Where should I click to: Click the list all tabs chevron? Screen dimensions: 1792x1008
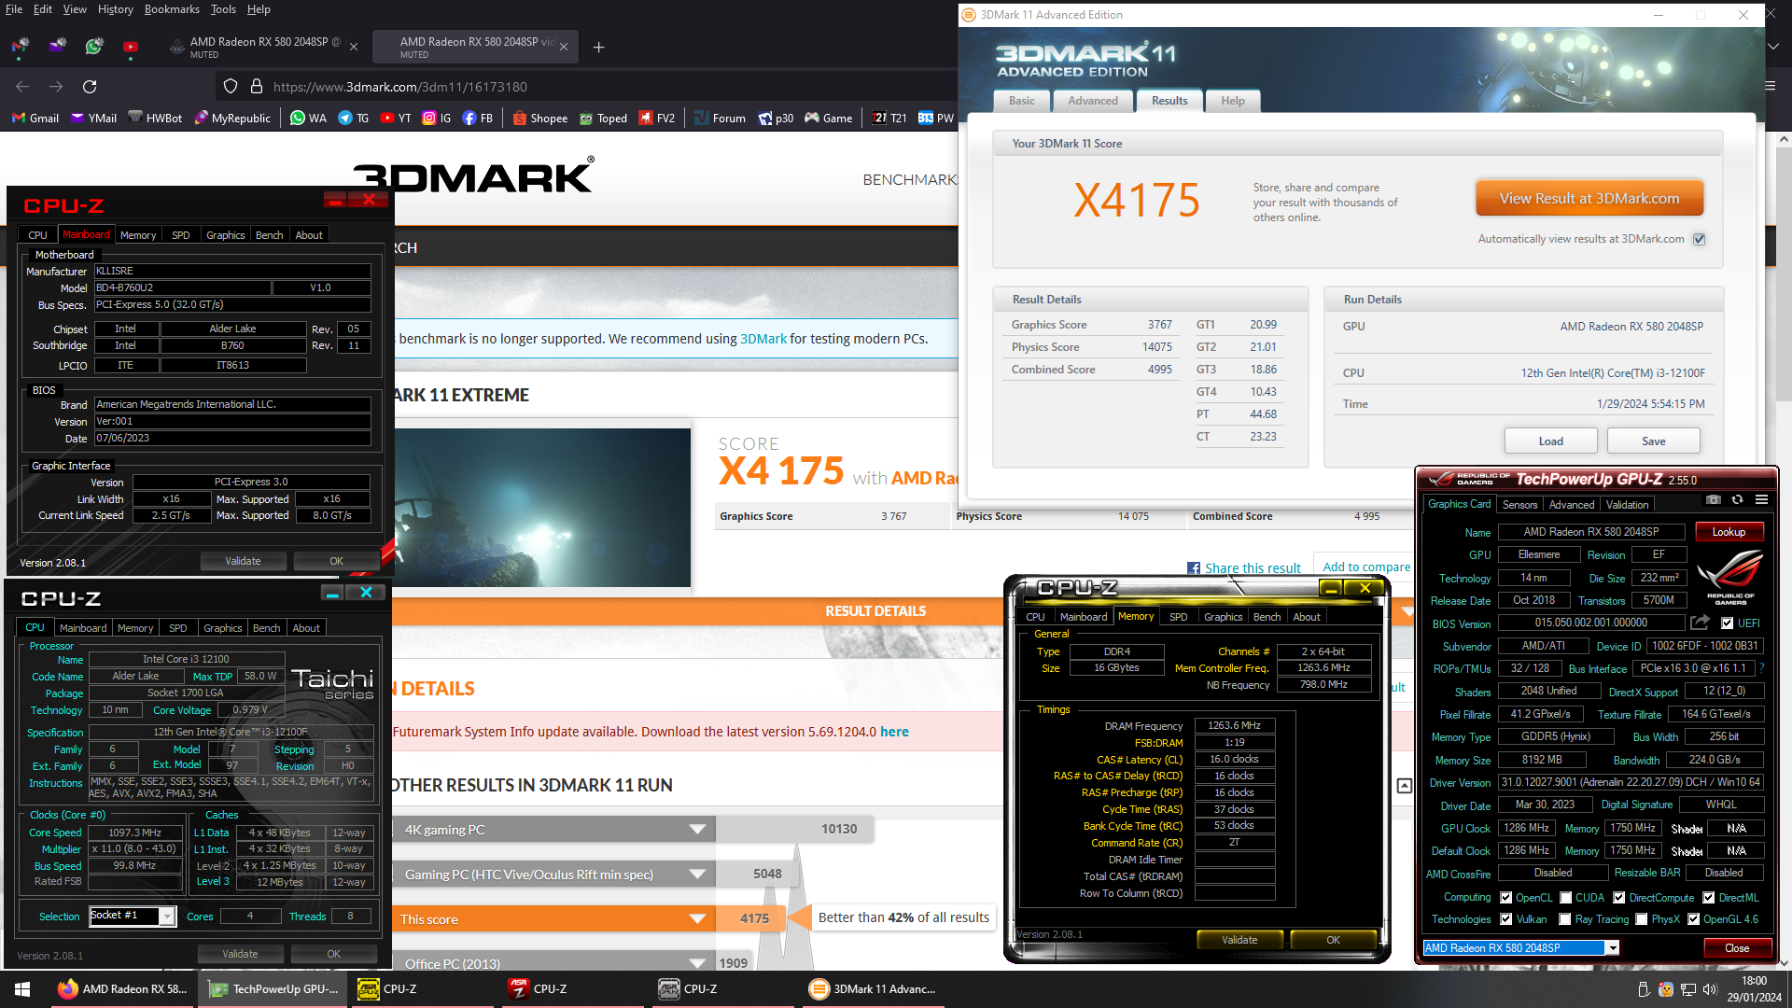pyautogui.click(x=1773, y=46)
